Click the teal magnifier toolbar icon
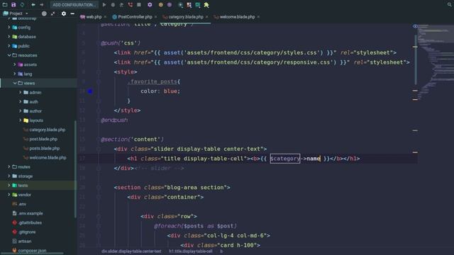Screen dimensions: 454x255 180,5
